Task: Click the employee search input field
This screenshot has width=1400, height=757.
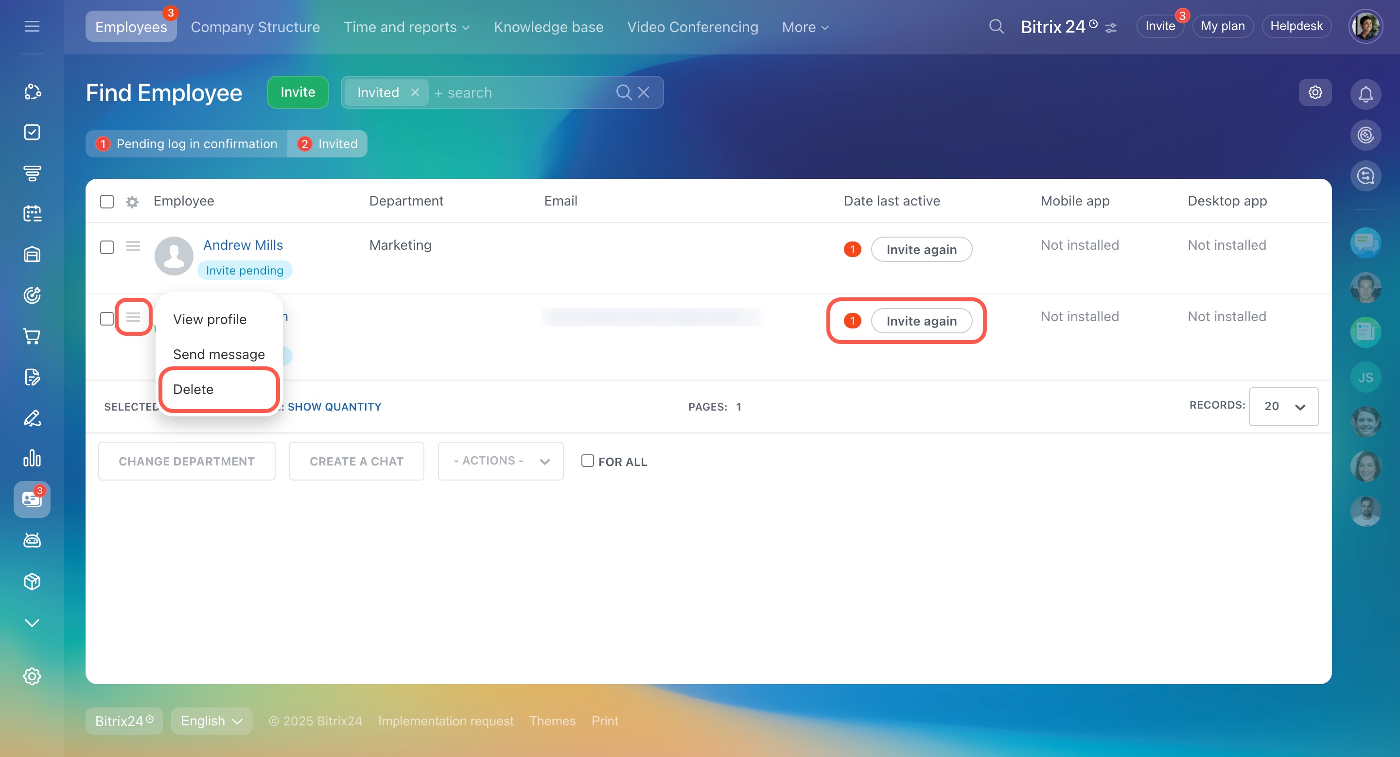Action: click(x=522, y=93)
